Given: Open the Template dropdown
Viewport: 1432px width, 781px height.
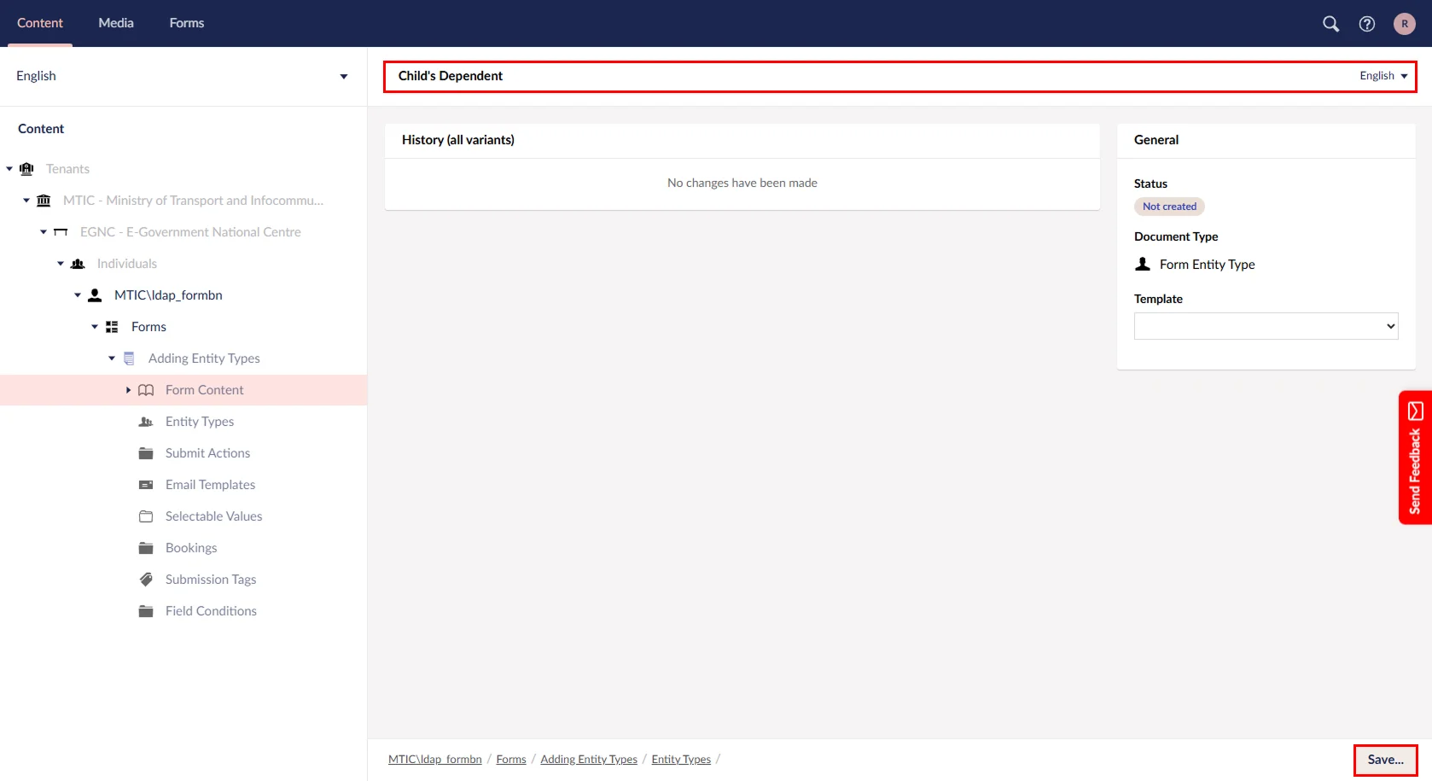Looking at the screenshot, I should pyautogui.click(x=1266, y=326).
